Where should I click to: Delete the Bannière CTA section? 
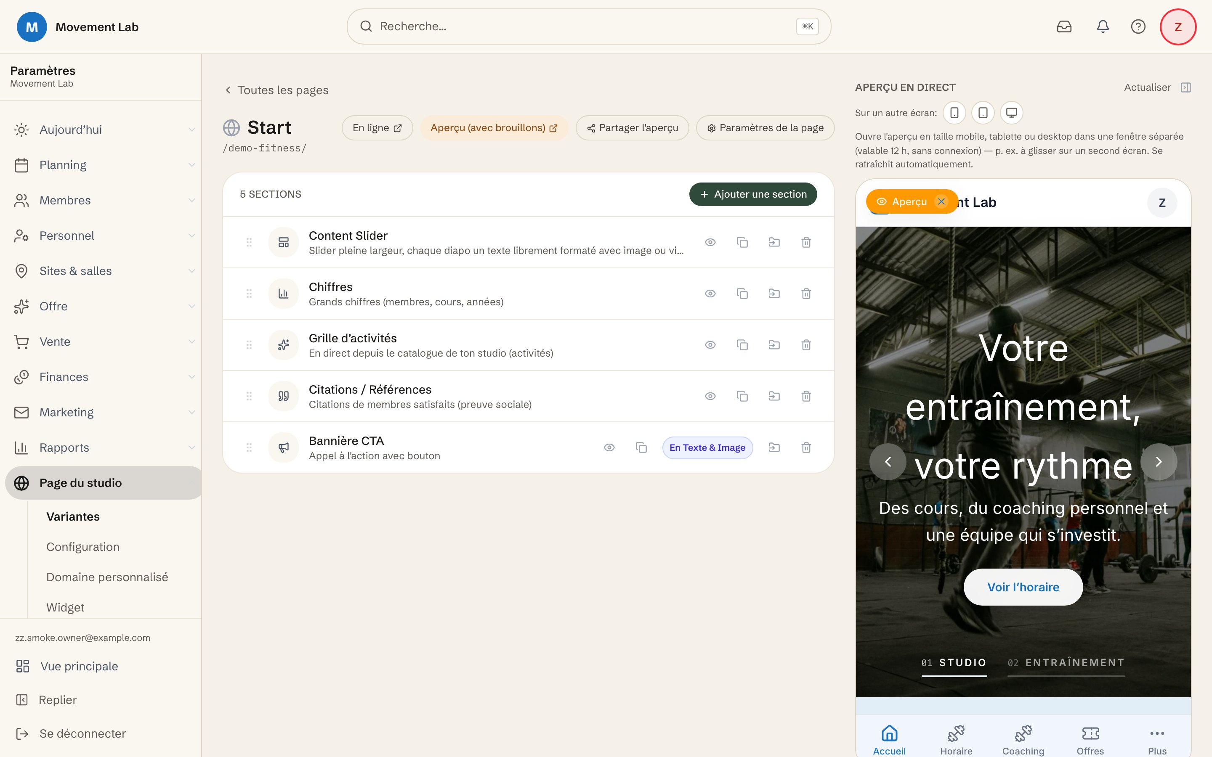click(x=806, y=447)
